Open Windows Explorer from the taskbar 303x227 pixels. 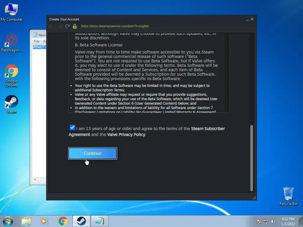26,221
